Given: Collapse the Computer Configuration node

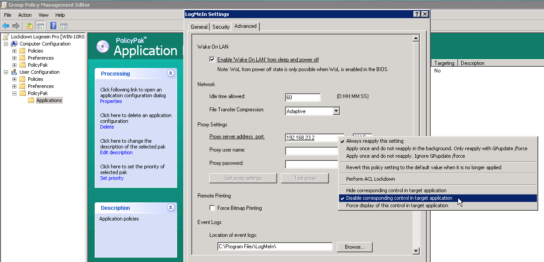Looking at the screenshot, I should pos(6,44).
